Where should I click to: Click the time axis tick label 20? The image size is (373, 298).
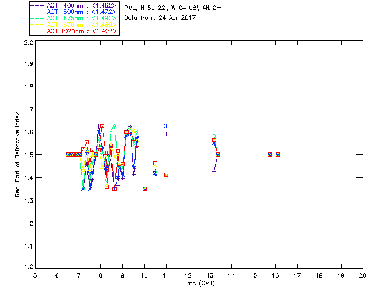point(363,275)
